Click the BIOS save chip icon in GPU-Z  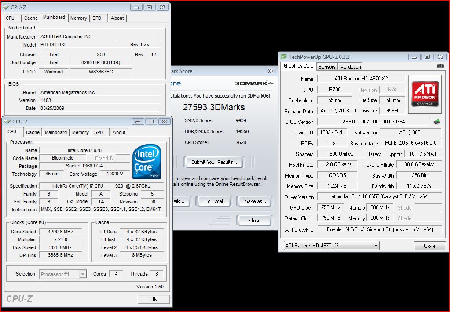(436, 122)
